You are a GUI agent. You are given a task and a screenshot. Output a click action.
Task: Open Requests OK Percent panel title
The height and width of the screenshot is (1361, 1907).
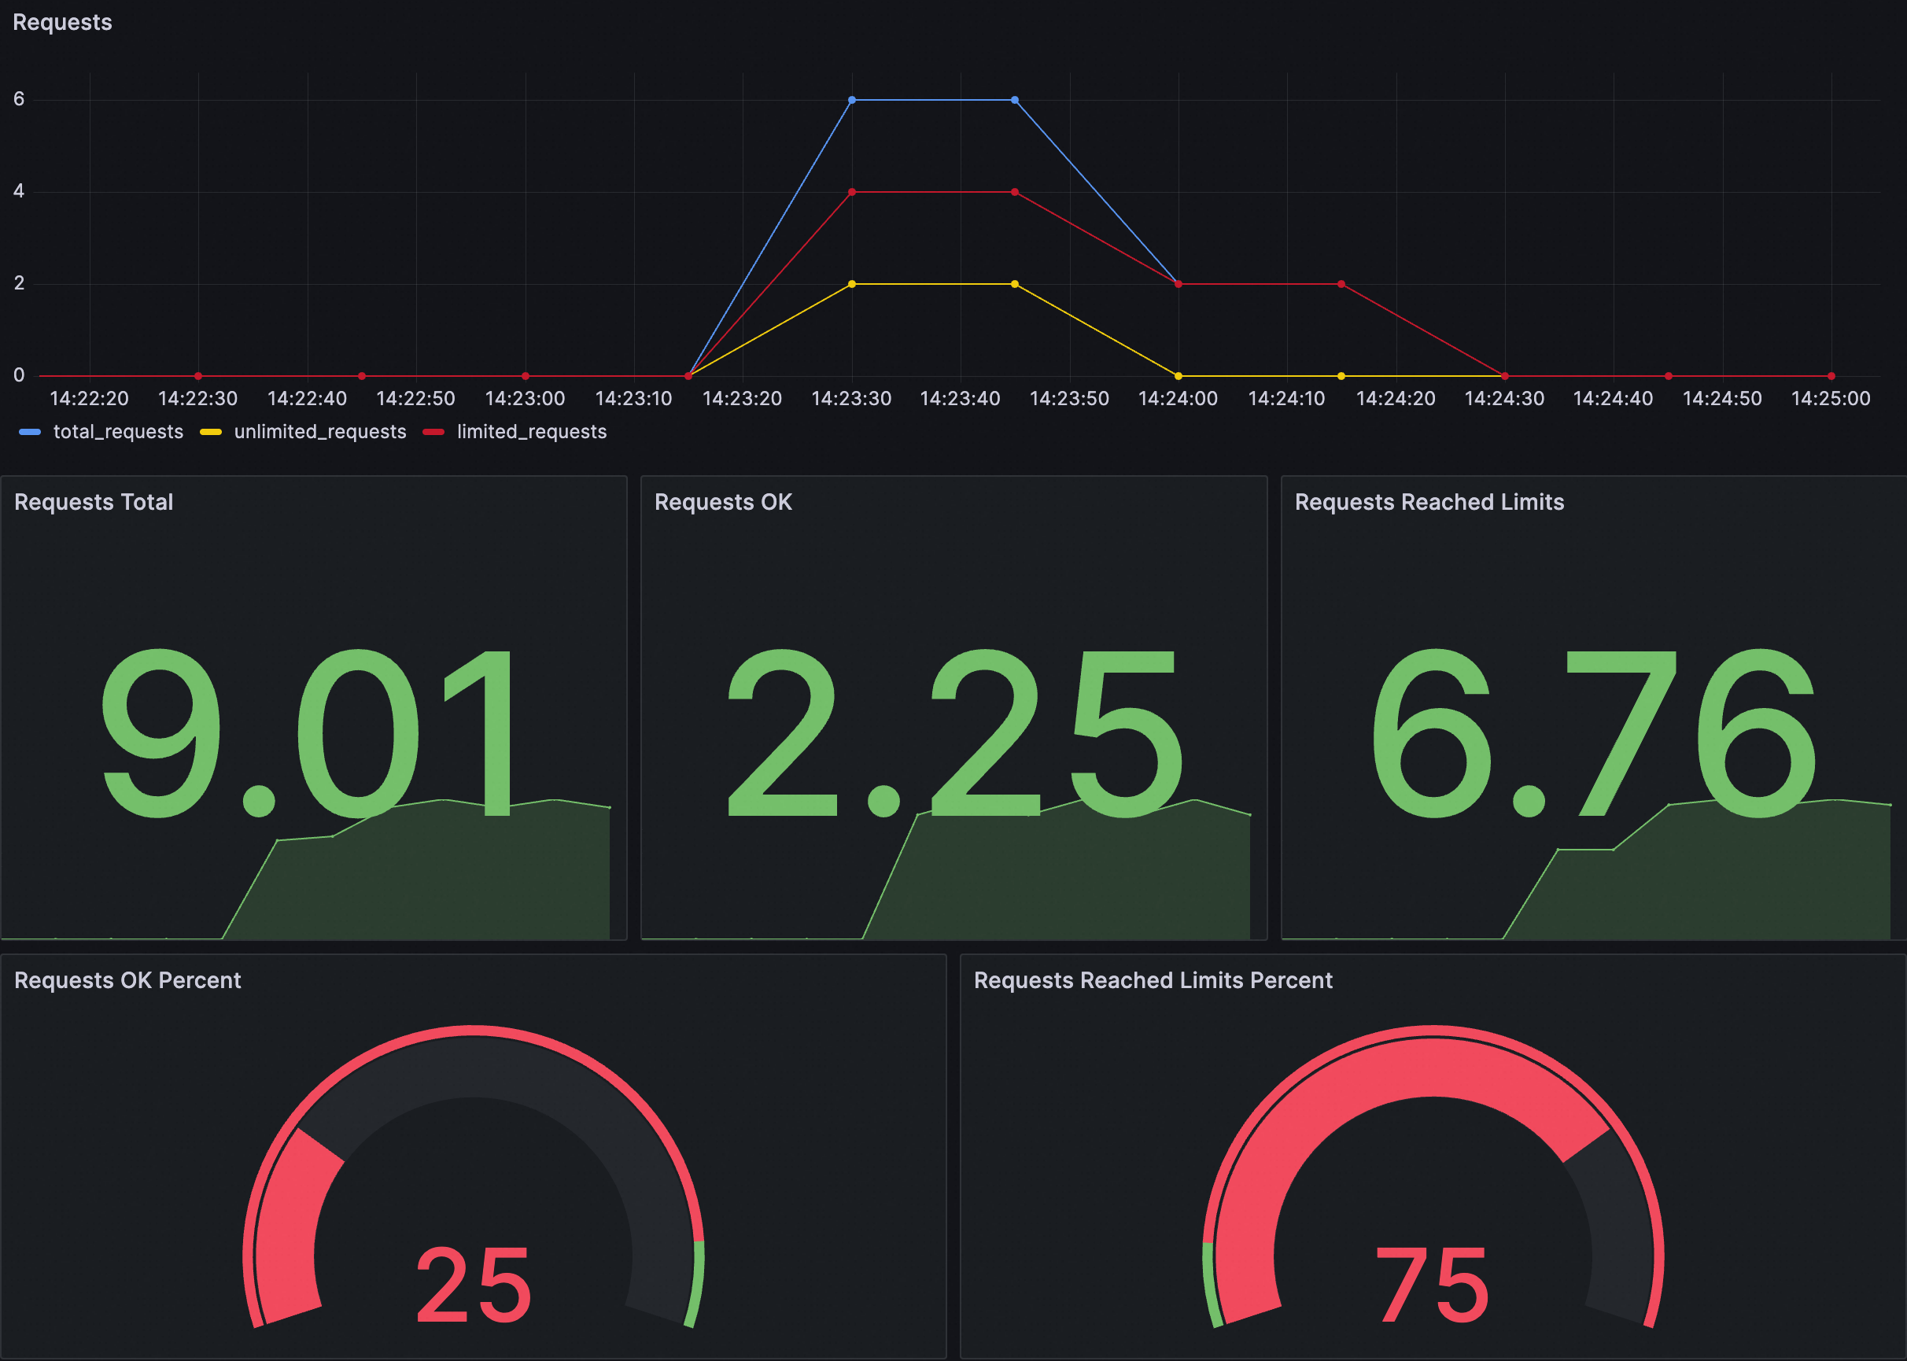127,980
